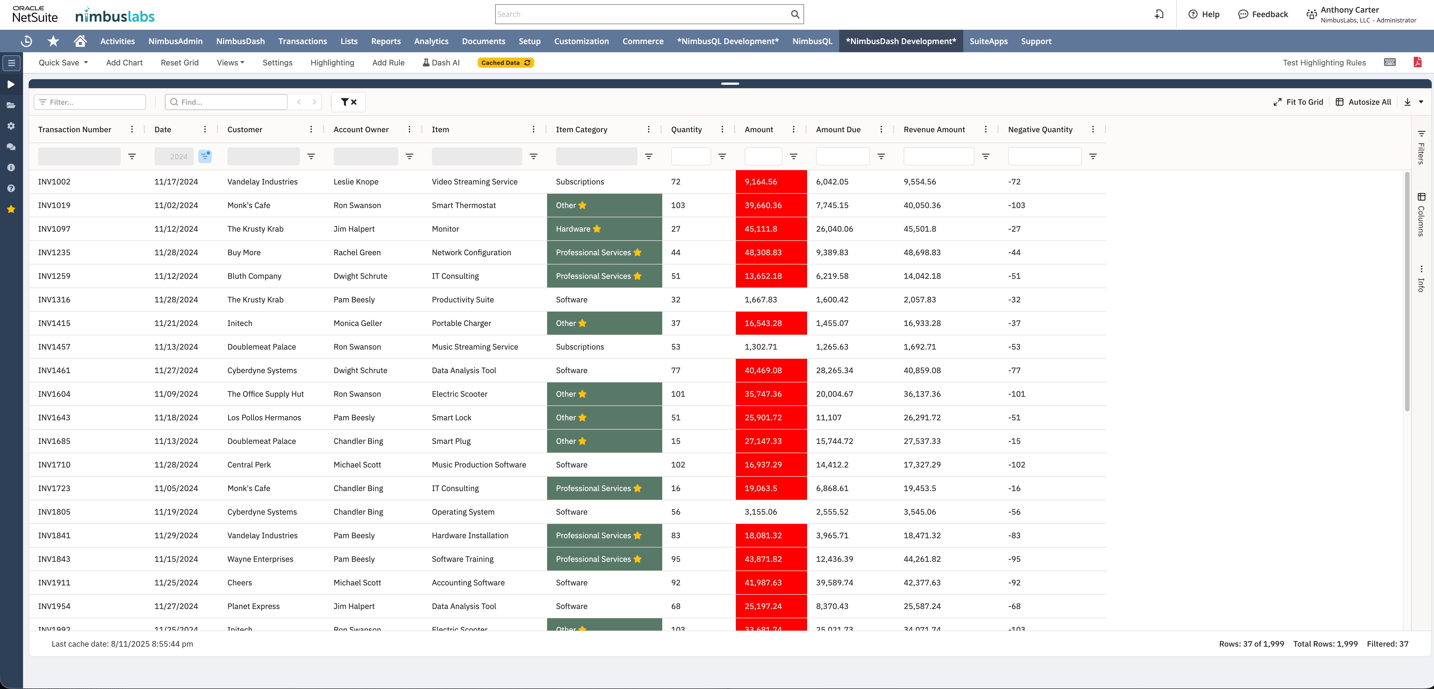
Task: Open the Info side panel
Action: point(1421,279)
